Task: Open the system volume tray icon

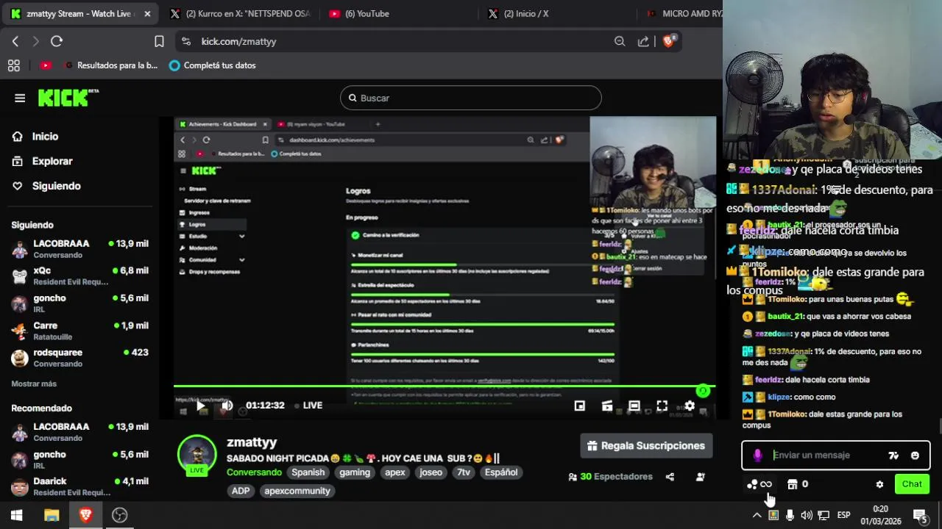Action: click(807, 515)
